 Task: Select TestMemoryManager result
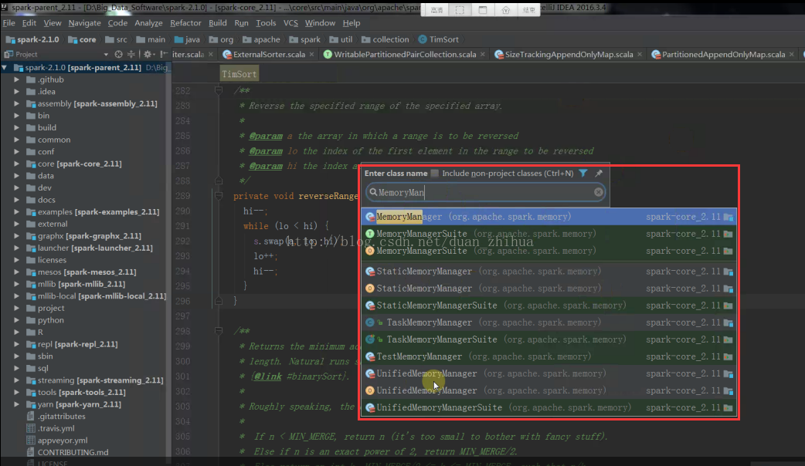pyautogui.click(x=549, y=356)
